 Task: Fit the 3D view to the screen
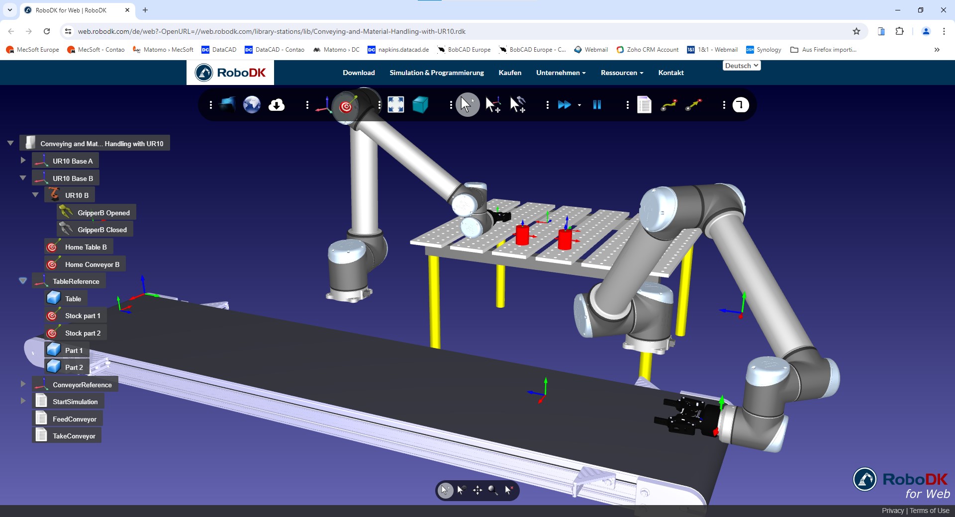point(396,104)
